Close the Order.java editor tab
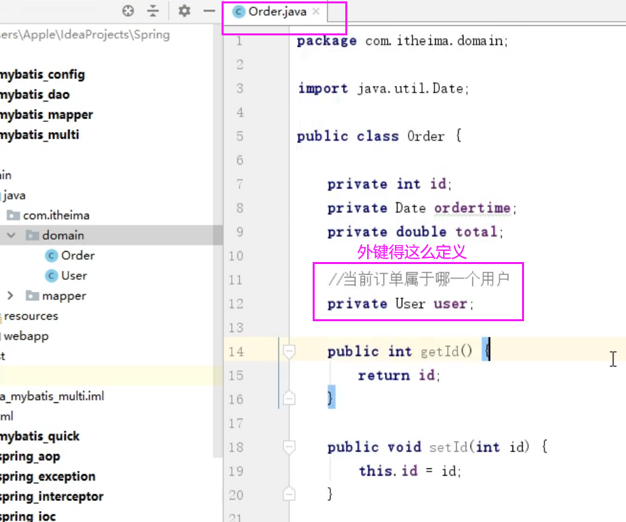 click(x=316, y=11)
